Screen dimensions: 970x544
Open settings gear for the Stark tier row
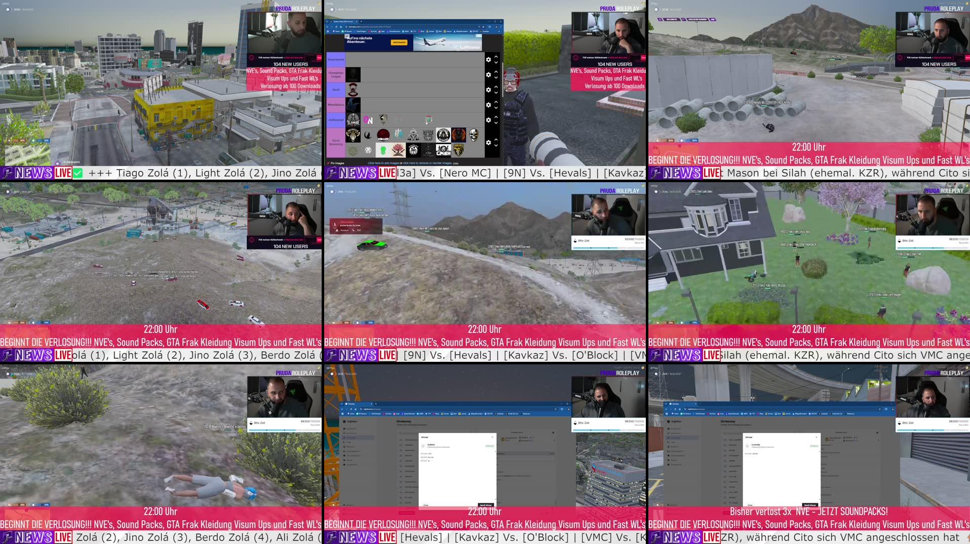click(x=488, y=90)
